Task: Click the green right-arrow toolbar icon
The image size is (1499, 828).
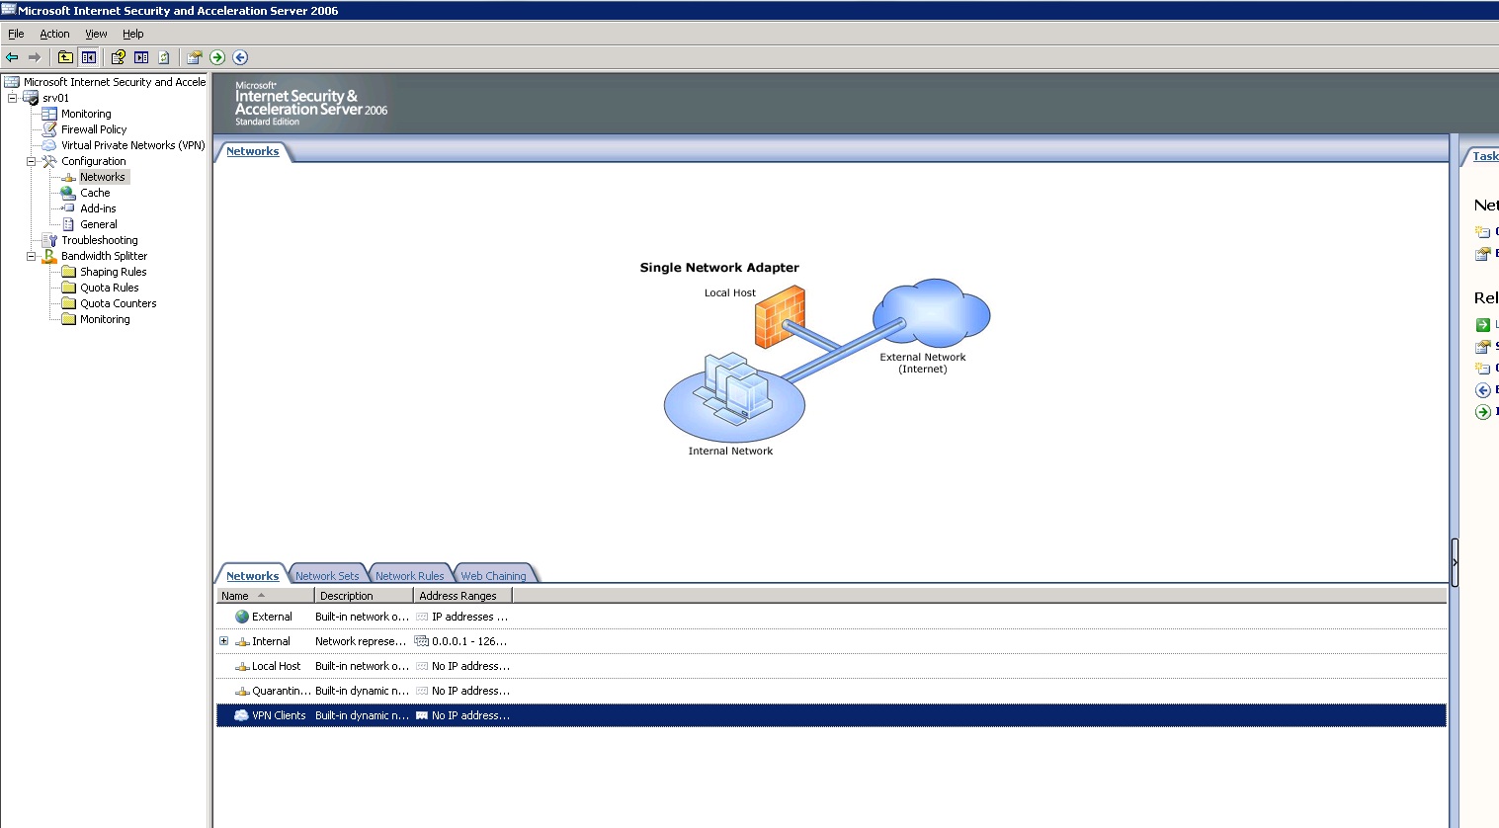Action: click(217, 57)
